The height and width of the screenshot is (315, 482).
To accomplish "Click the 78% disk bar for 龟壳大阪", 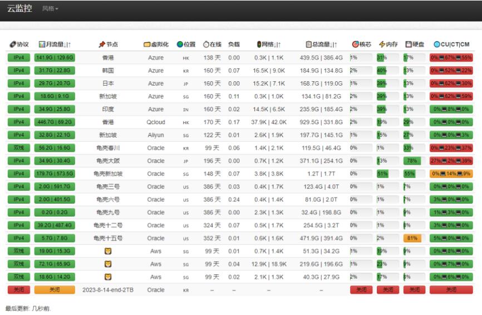I will click(412, 161).
